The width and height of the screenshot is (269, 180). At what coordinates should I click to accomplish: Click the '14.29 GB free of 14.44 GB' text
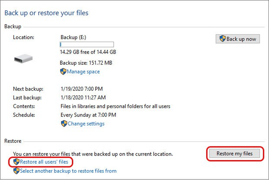click(x=88, y=52)
